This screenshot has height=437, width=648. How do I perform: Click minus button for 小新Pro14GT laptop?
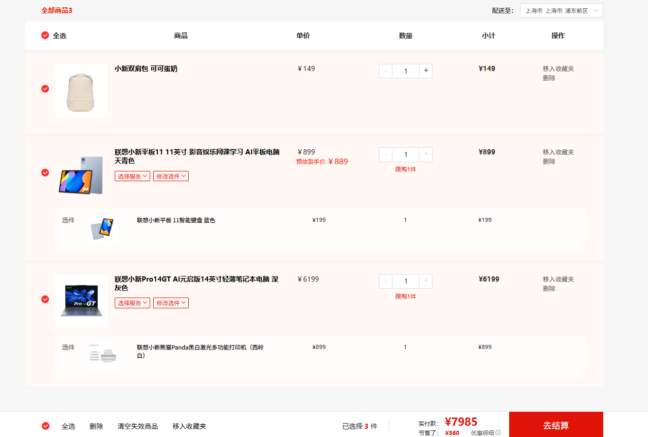click(x=386, y=282)
